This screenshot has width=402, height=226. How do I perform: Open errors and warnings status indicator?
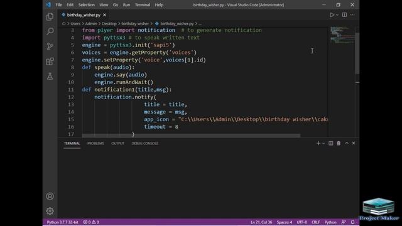point(91,222)
